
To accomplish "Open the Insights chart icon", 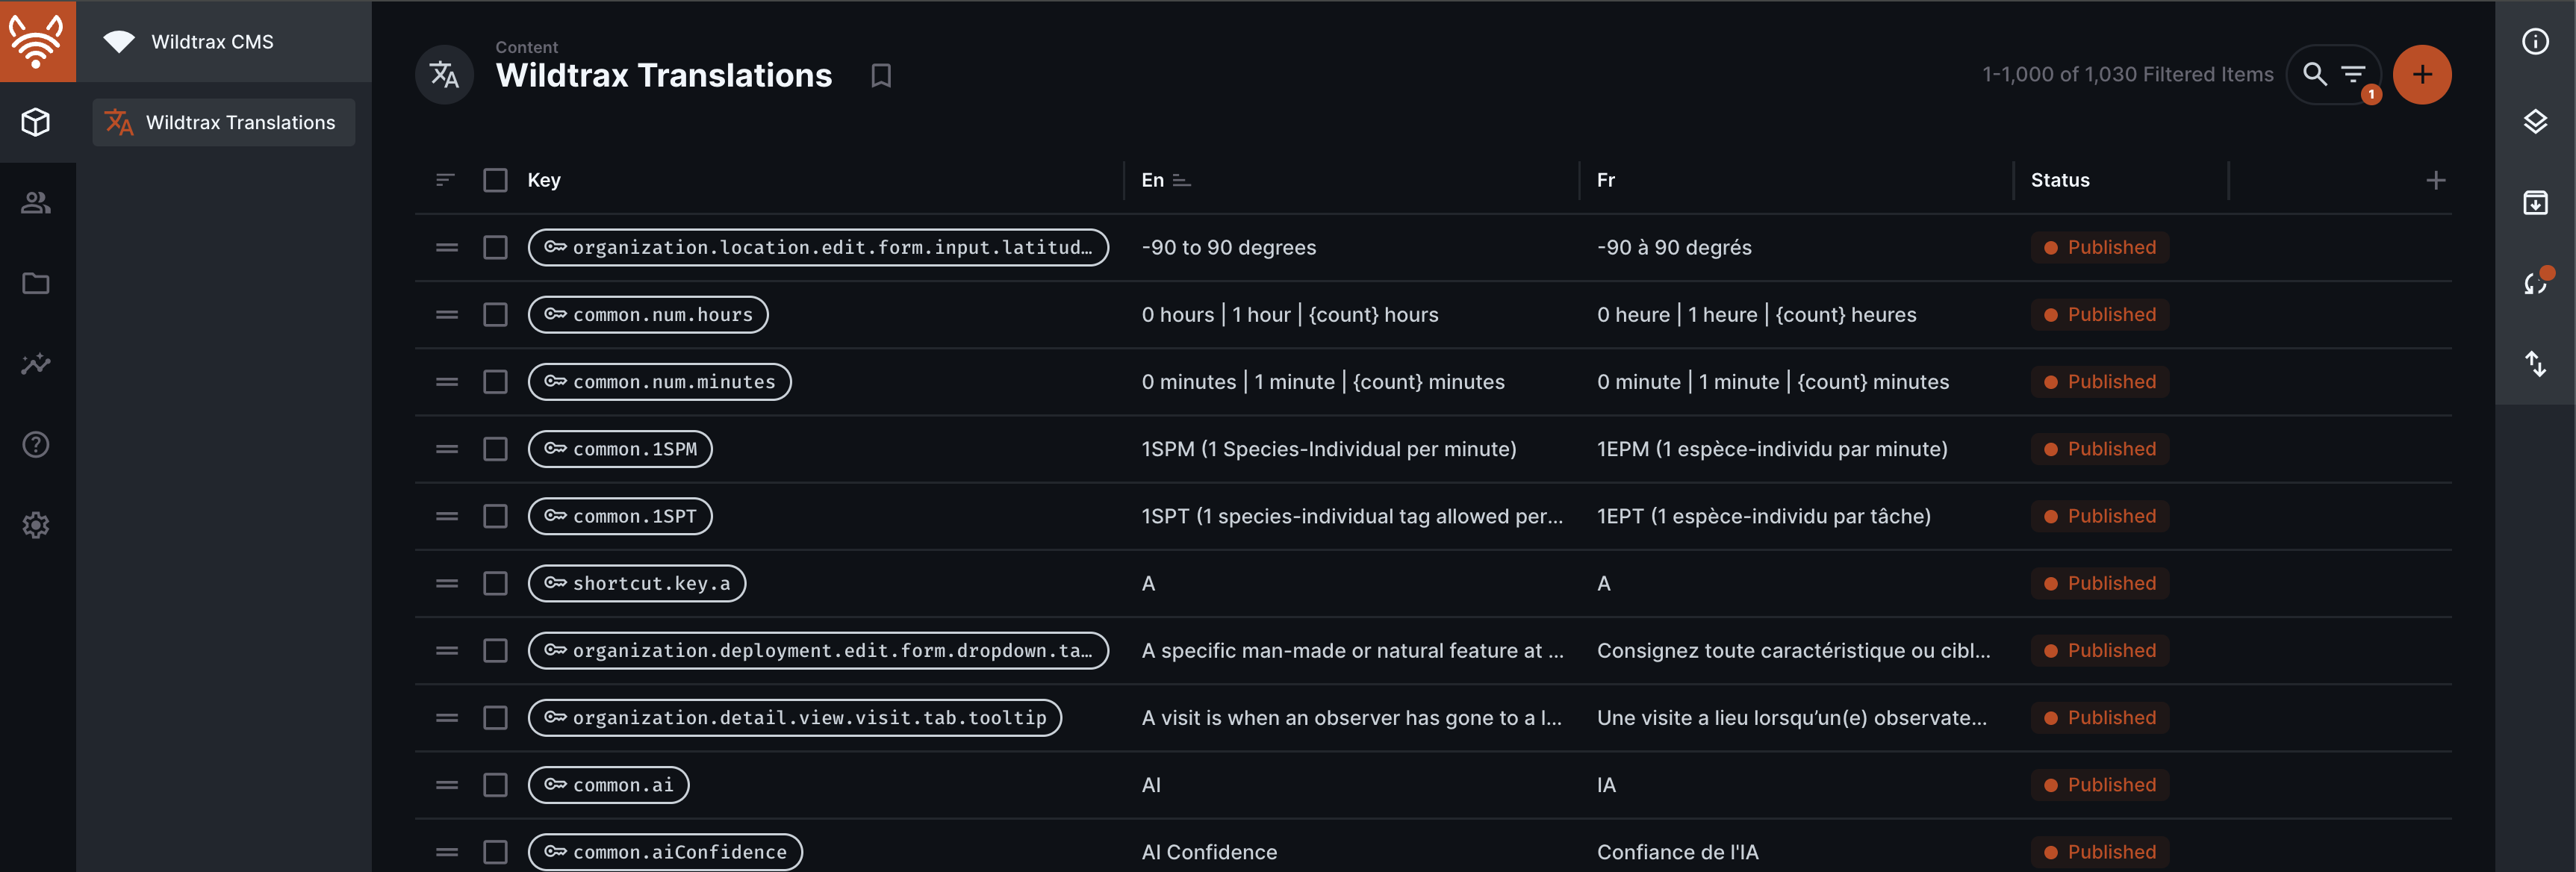I will coord(36,364).
